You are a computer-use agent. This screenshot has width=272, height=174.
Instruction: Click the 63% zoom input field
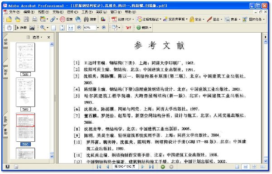pyautogui.click(x=90, y=28)
